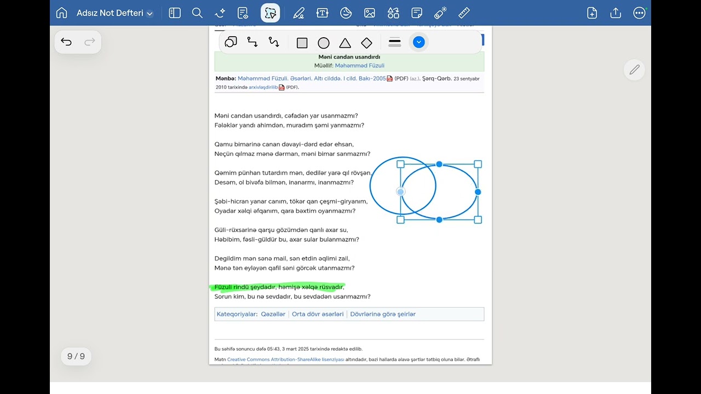The image size is (701, 394).
Task: Expand the blue chevron shape options
Action: point(419,42)
